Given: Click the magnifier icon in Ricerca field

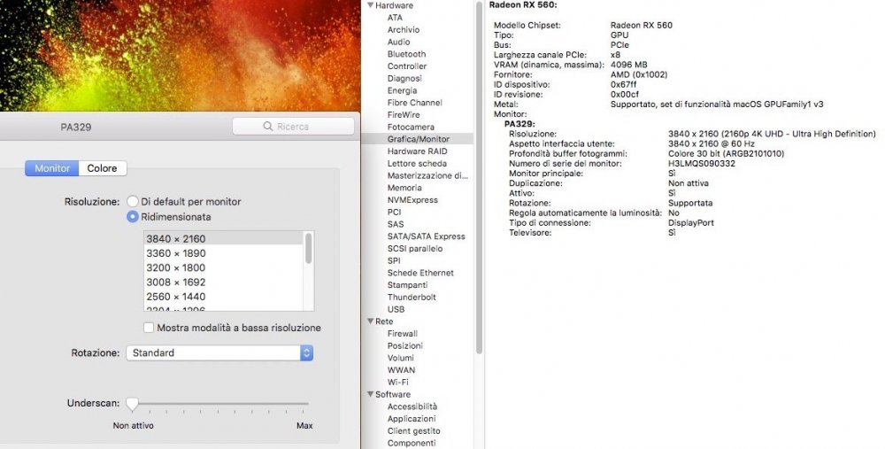Looking at the screenshot, I should (268, 127).
